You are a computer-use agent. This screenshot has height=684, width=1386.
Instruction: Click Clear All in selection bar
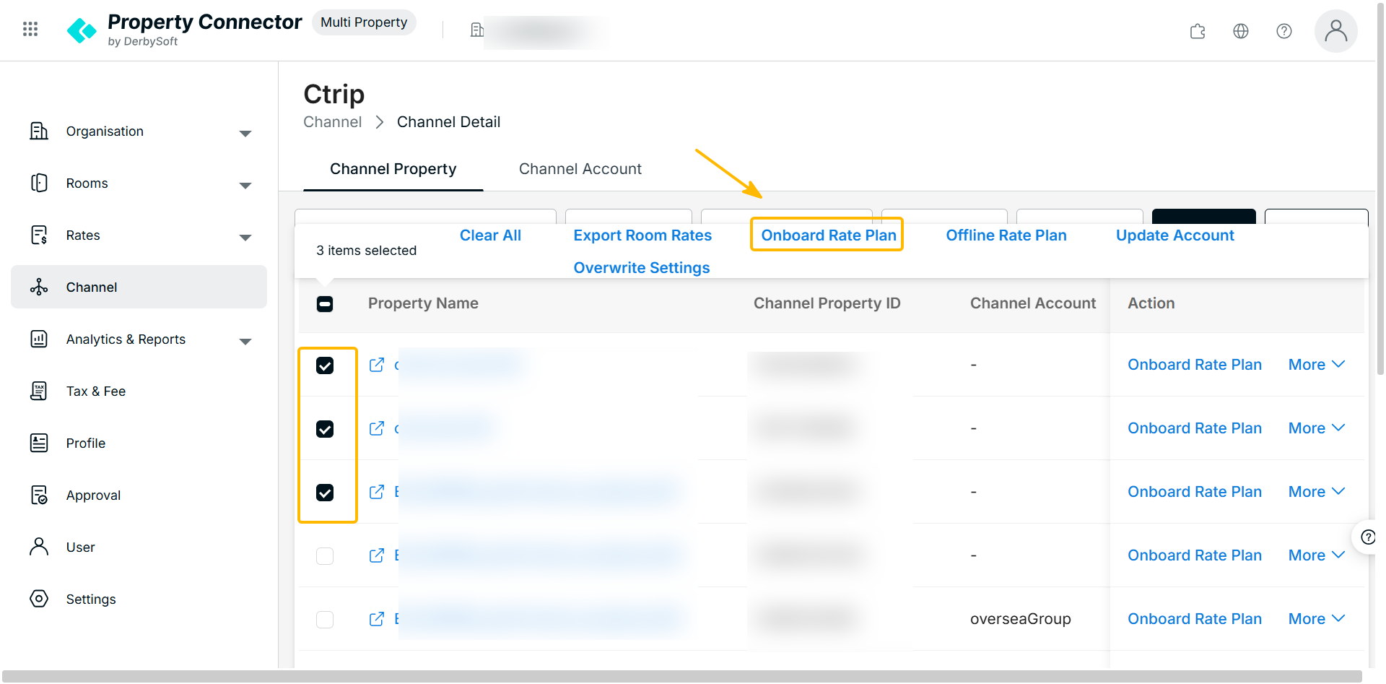[490, 235]
